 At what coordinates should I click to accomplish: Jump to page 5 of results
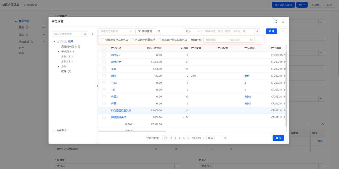184,138
